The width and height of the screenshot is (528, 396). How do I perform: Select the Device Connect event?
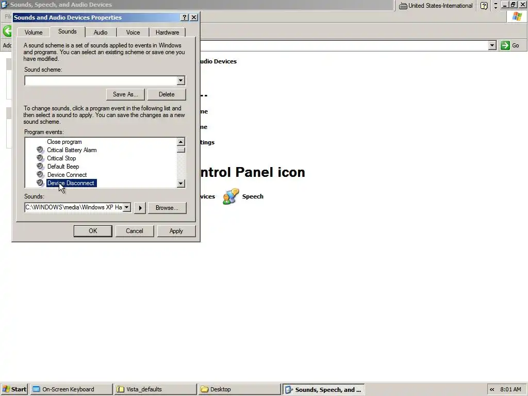pos(67,175)
